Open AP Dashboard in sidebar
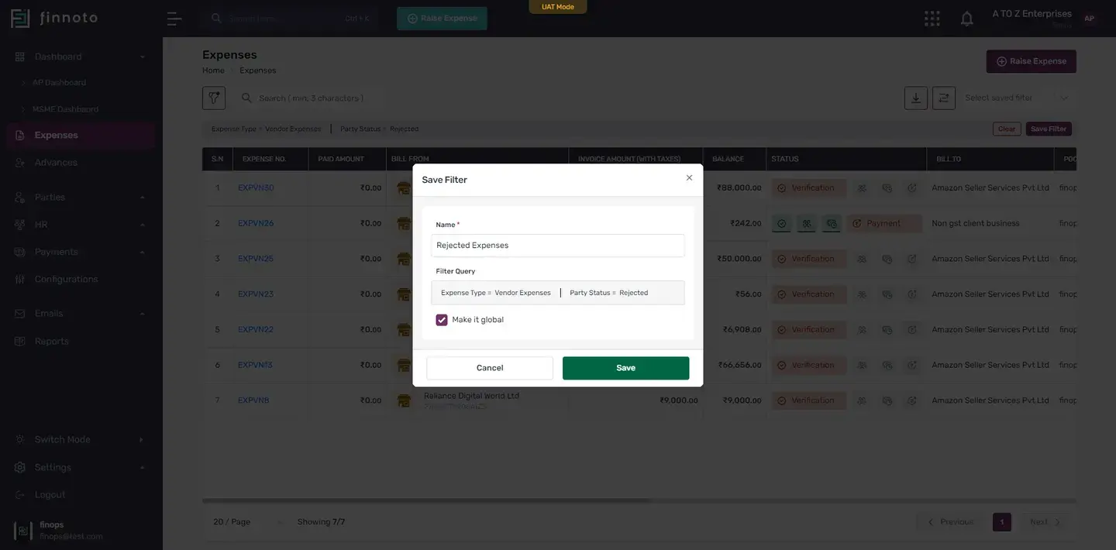Screen dimensions: 1116x550 pyautogui.click(x=59, y=83)
